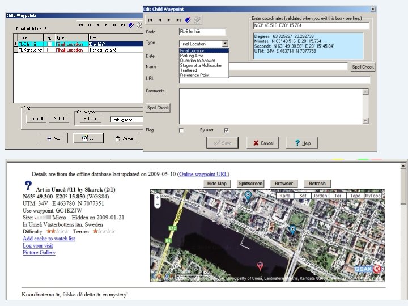Screen dimensions: 408x306
Task: Click the blue bookmark icon in Child Waypoints
Action: tap(131, 25)
